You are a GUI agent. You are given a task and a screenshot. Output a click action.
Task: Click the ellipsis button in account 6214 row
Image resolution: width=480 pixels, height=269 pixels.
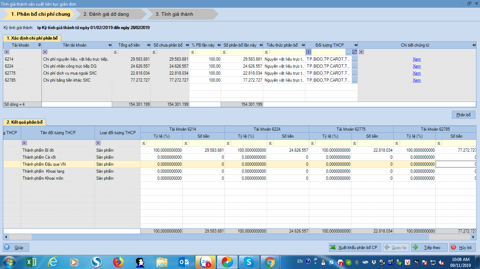354,59
